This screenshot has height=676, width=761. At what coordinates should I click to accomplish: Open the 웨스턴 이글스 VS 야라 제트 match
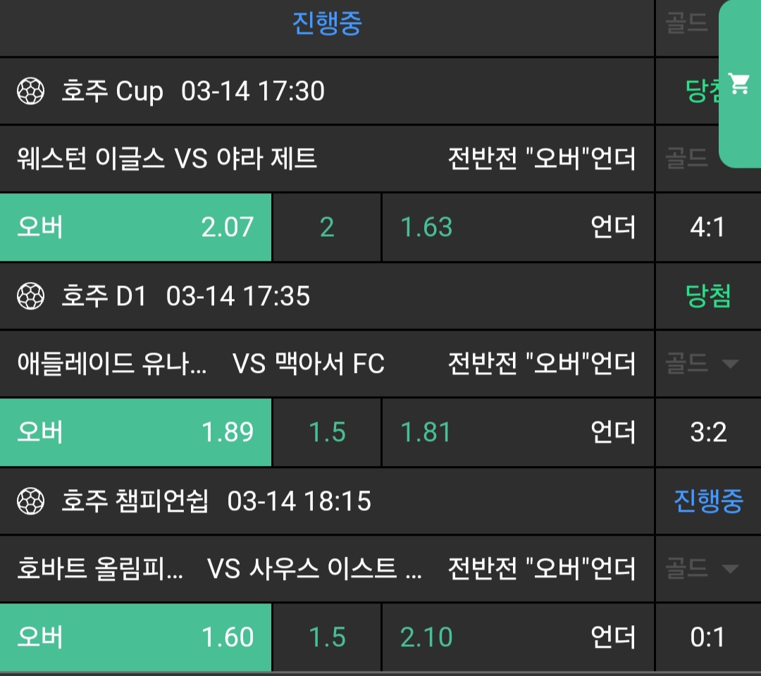tap(167, 159)
